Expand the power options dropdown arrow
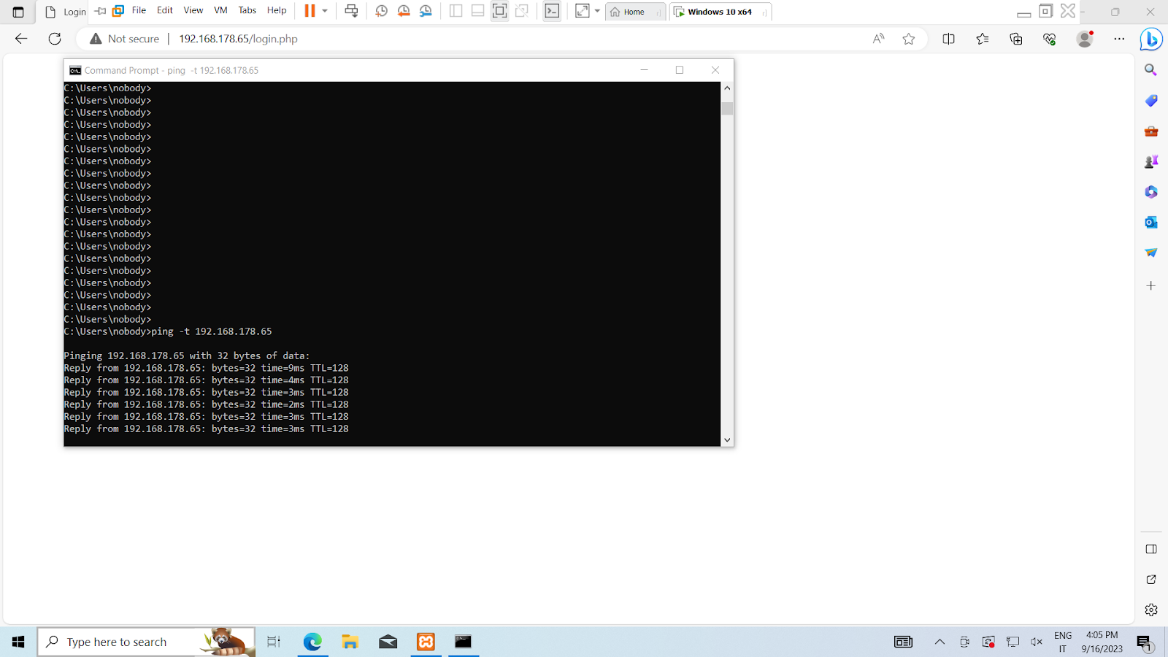 (x=325, y=11)
